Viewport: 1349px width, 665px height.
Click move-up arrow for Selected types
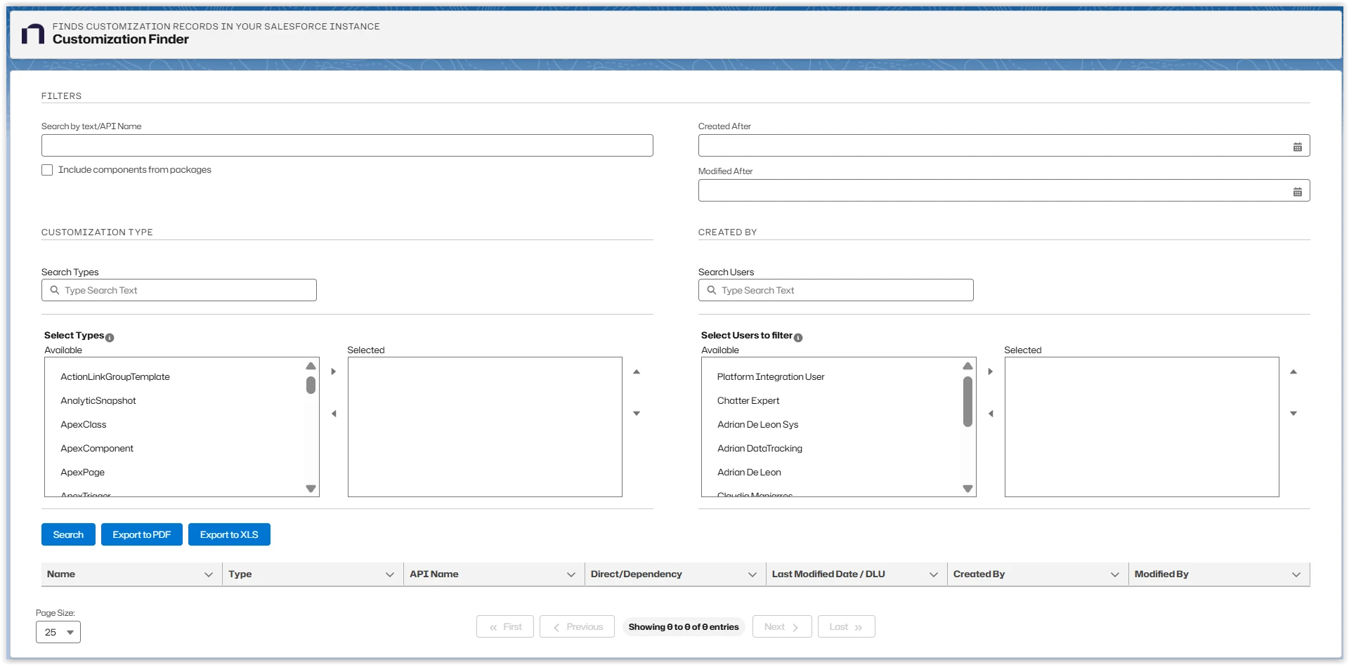click(637, 371)
